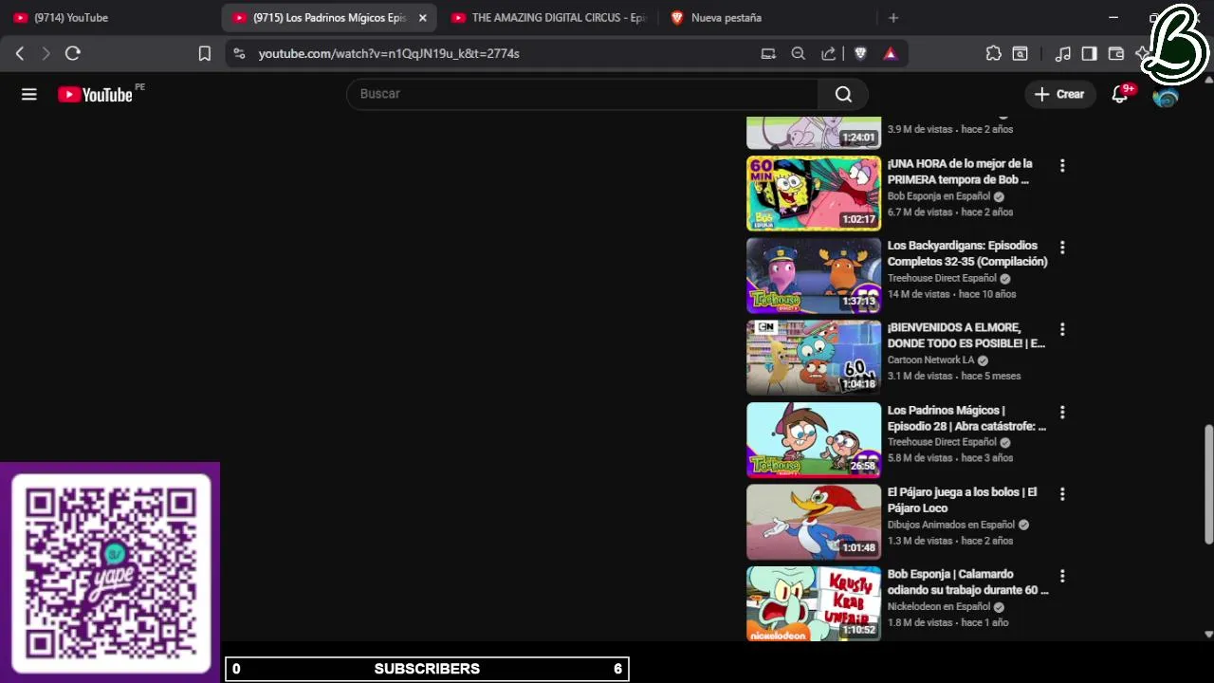Screen dimensions: 1214x683
Task: Switch to THE AMAZING DIGITAL CIRCUS tab
Action: [550, 18]
